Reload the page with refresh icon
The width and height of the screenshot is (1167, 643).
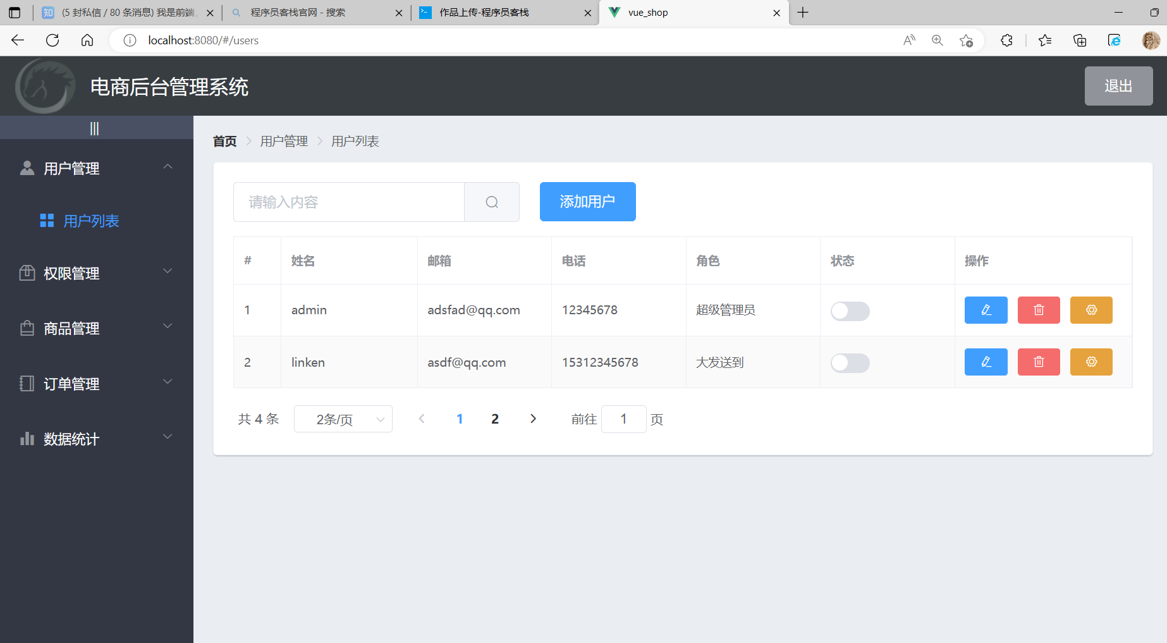pyautogui.click(x=52, y=40)
